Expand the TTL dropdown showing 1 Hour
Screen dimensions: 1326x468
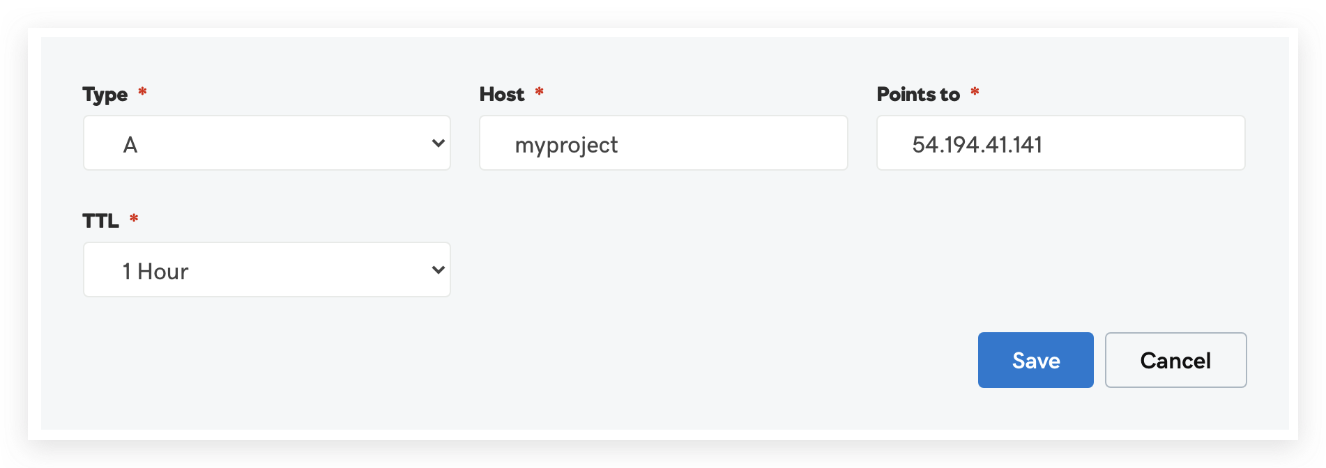pos(266,270)
